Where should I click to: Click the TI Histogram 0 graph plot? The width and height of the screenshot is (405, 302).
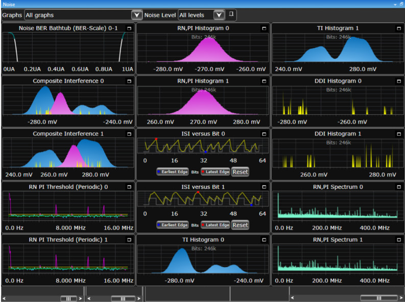tap(203, 261)
